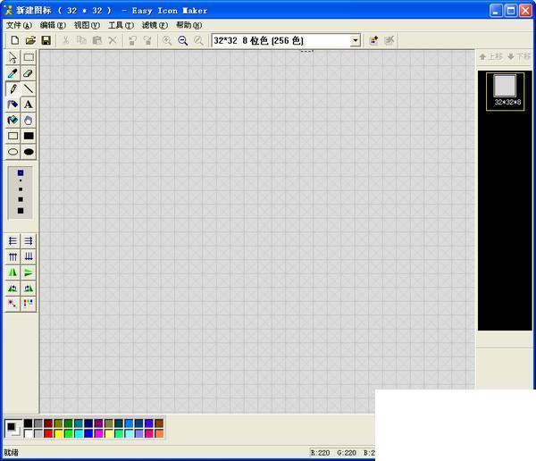
Task: Create a new icon file
Action: tap(14, 40)
